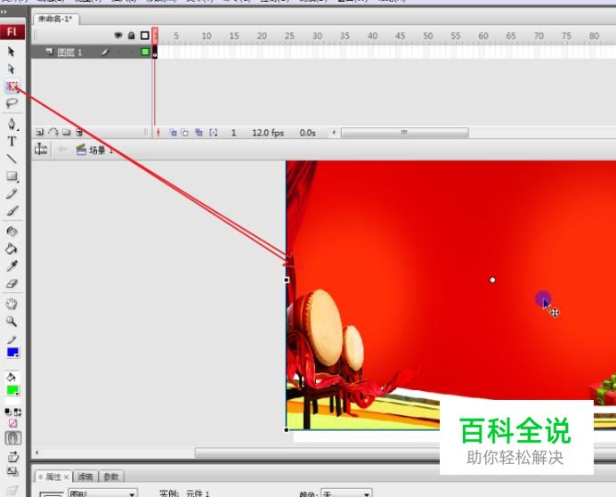
Task: Delete layer with trash icon
Action: click(79, 132)
